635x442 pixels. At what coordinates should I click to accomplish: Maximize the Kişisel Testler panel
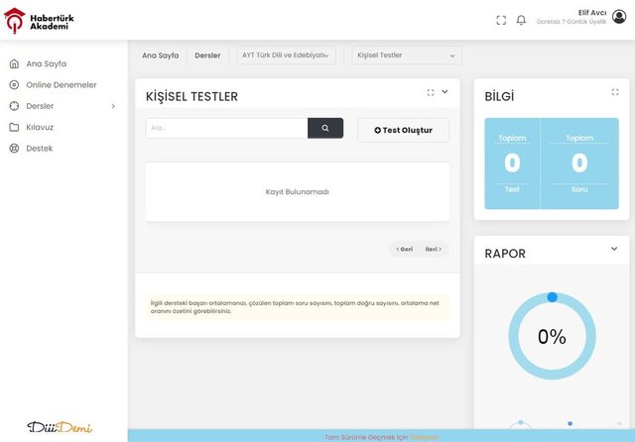[x=431, y=92]
